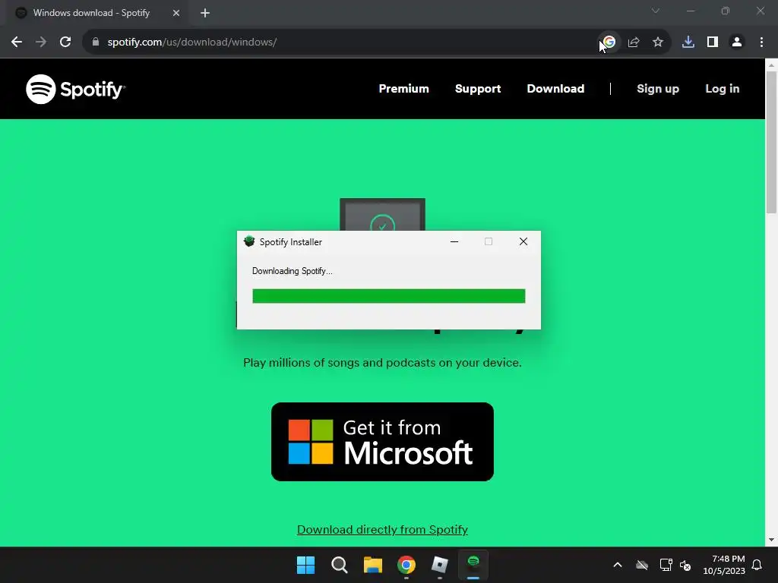Click Download directly from Spotify link

point(383,529)
